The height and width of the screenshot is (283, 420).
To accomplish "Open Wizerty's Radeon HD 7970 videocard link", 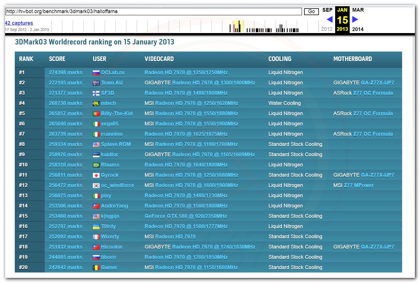I will point(175,237).
